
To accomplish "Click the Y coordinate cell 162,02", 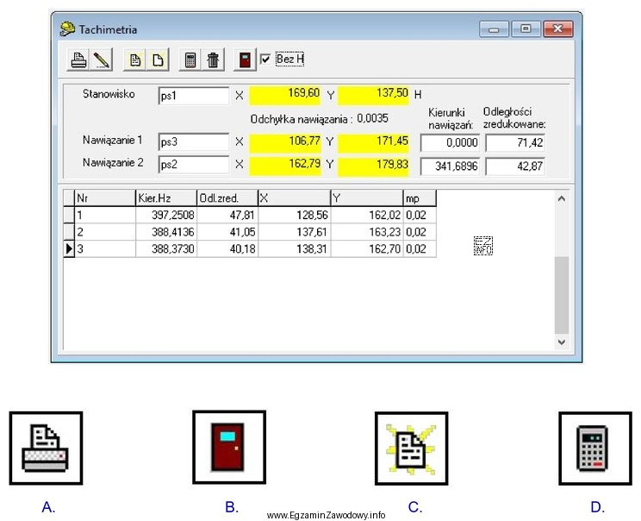I will [367, 215].
